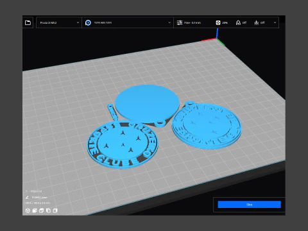Select the plain round disc model
This screenshot has width=308, height=231.
[x=147, y=103]
